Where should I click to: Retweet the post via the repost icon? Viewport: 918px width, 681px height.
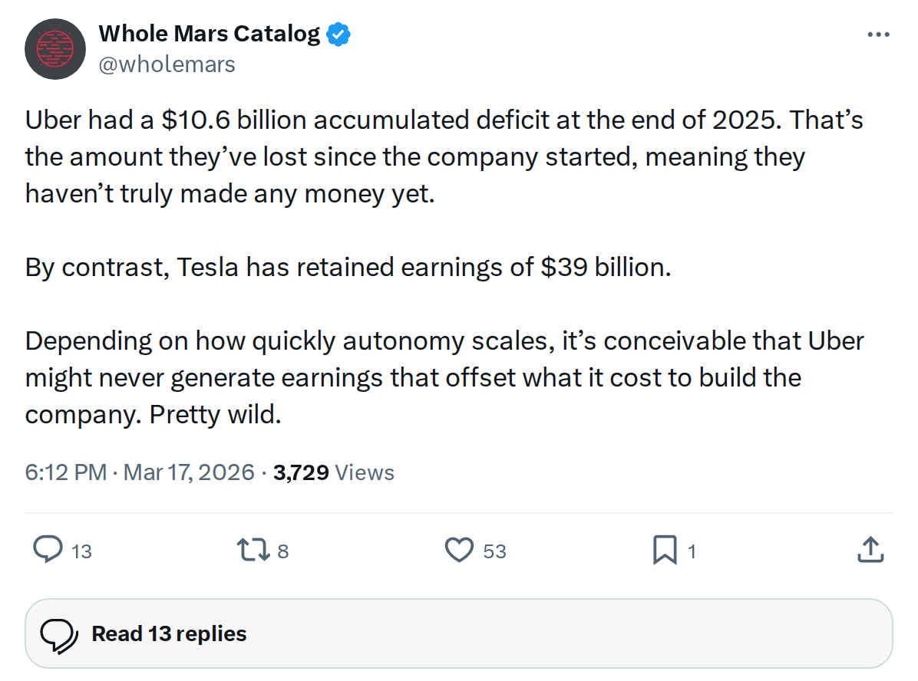click(253, 550)
